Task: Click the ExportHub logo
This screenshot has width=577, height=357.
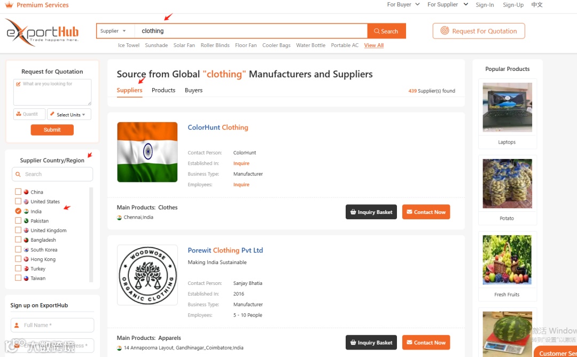Action: click(x=43, y=33)
